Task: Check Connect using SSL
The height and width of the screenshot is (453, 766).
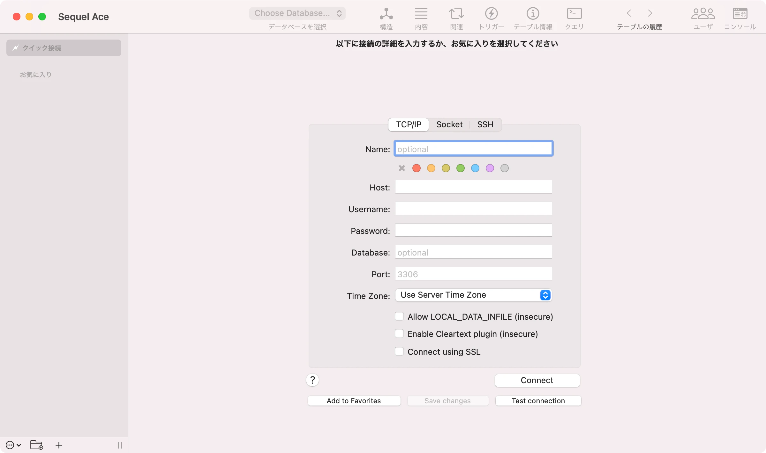Action: 399,351
